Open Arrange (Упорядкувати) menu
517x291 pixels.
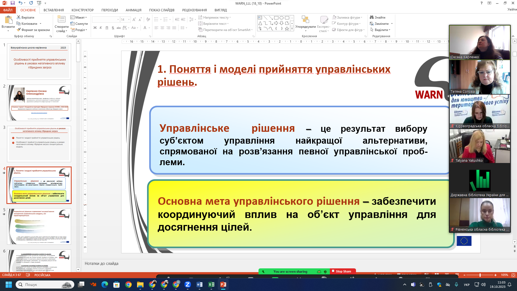coord(305,24)
